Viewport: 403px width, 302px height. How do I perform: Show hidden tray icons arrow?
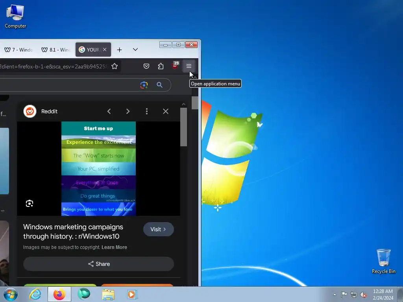click(335, 295)
